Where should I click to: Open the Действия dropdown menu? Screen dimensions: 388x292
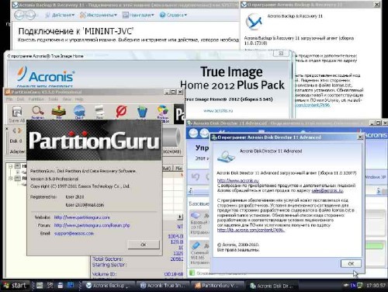pos(60,16)
